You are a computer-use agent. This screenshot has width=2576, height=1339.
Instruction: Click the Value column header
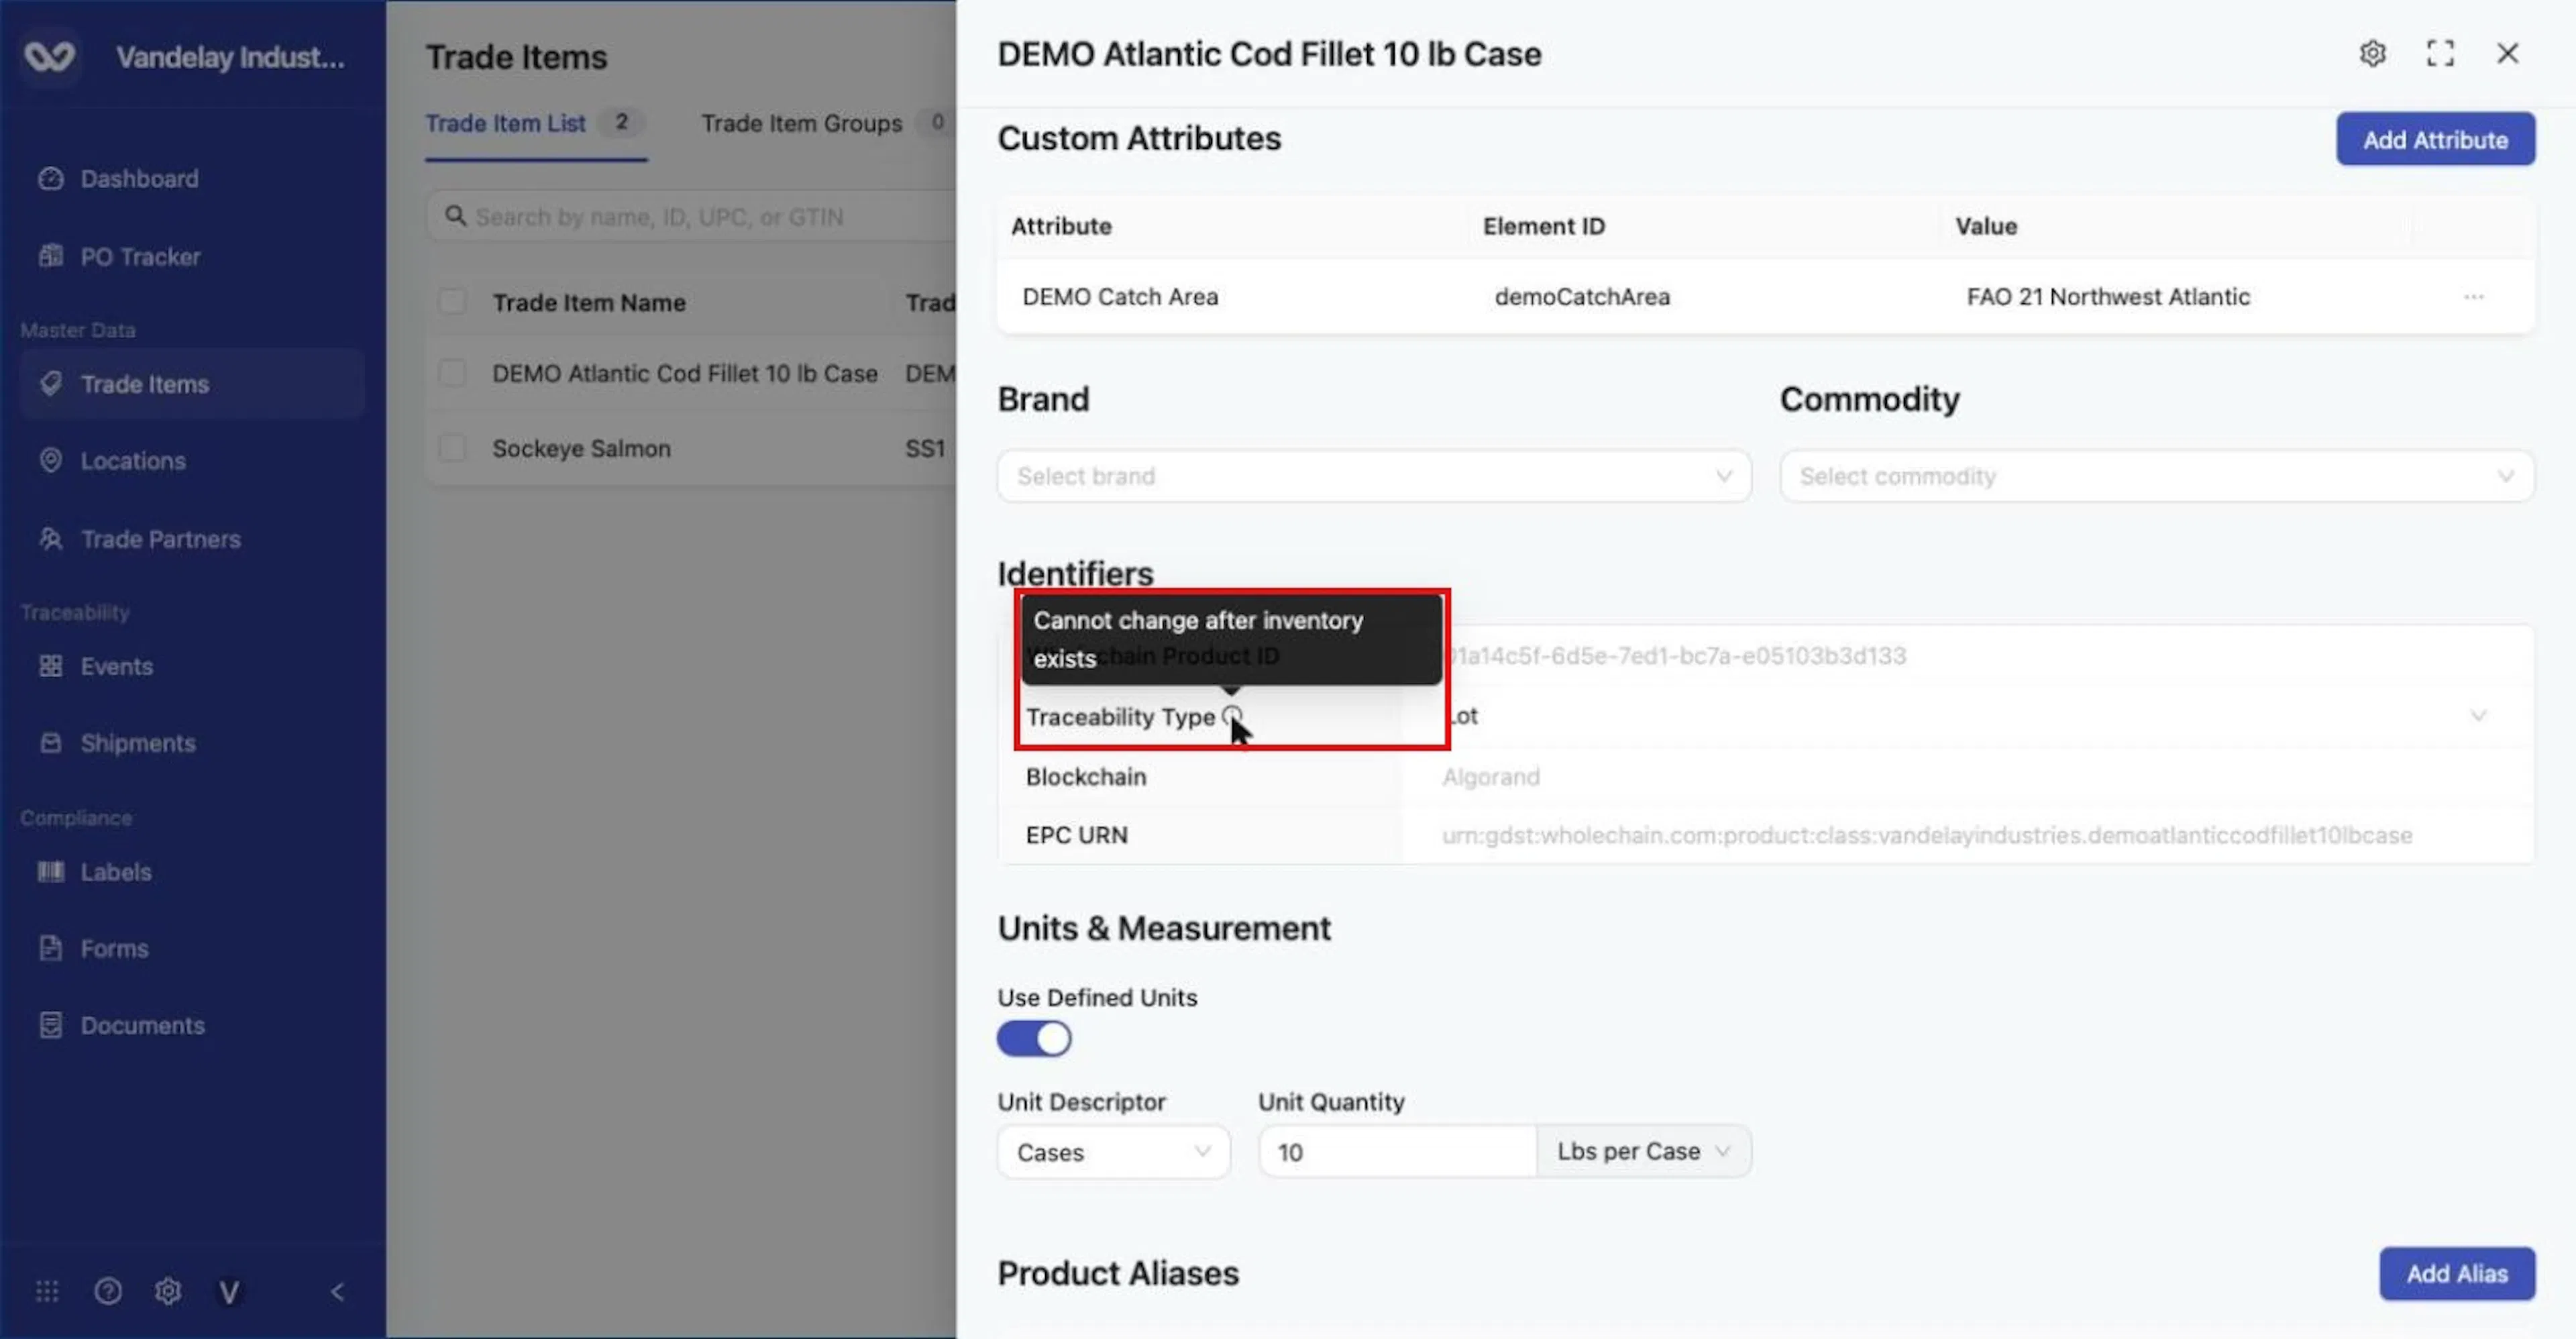1985,226
